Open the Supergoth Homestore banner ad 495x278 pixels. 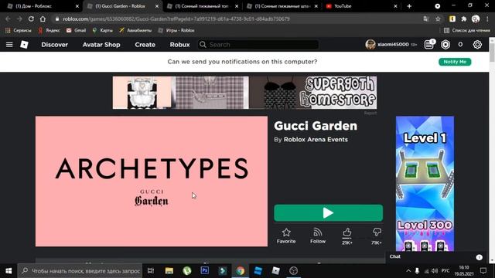pyautogui.click(x=244, y=93)
